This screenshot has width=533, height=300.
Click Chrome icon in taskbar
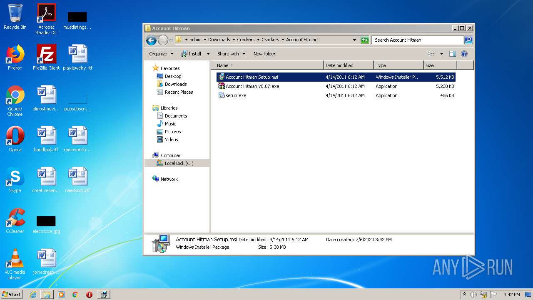[x=75, y=295]
